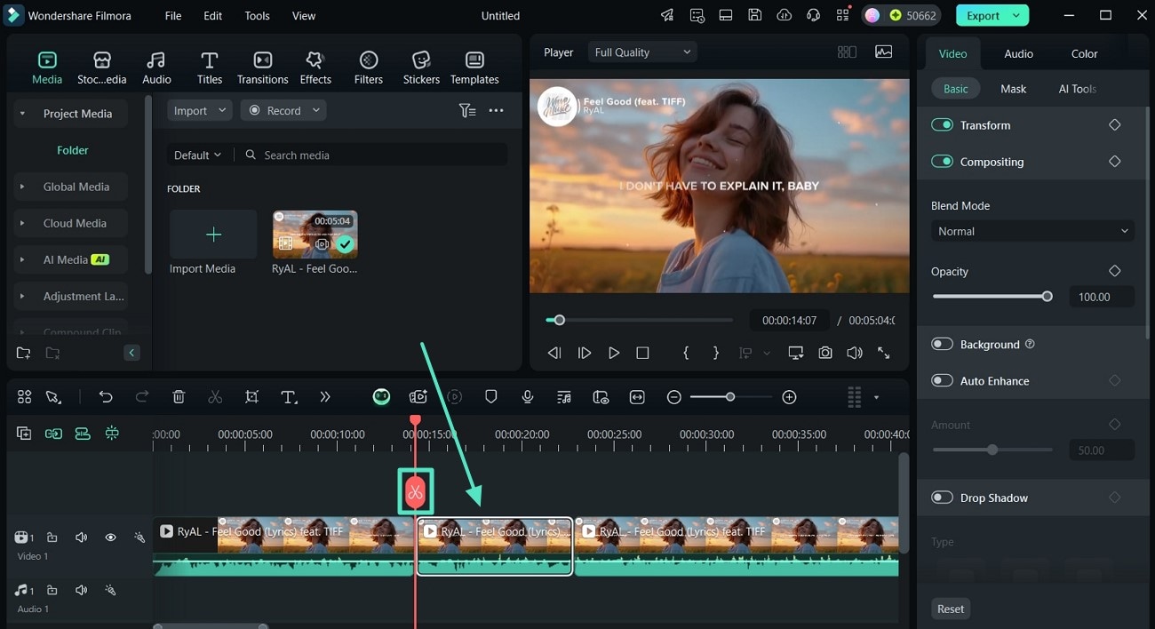Viewport: 1155px width, 629px height.
Task: Click the red scissors split button on playhead
Action: pos(415,491)
